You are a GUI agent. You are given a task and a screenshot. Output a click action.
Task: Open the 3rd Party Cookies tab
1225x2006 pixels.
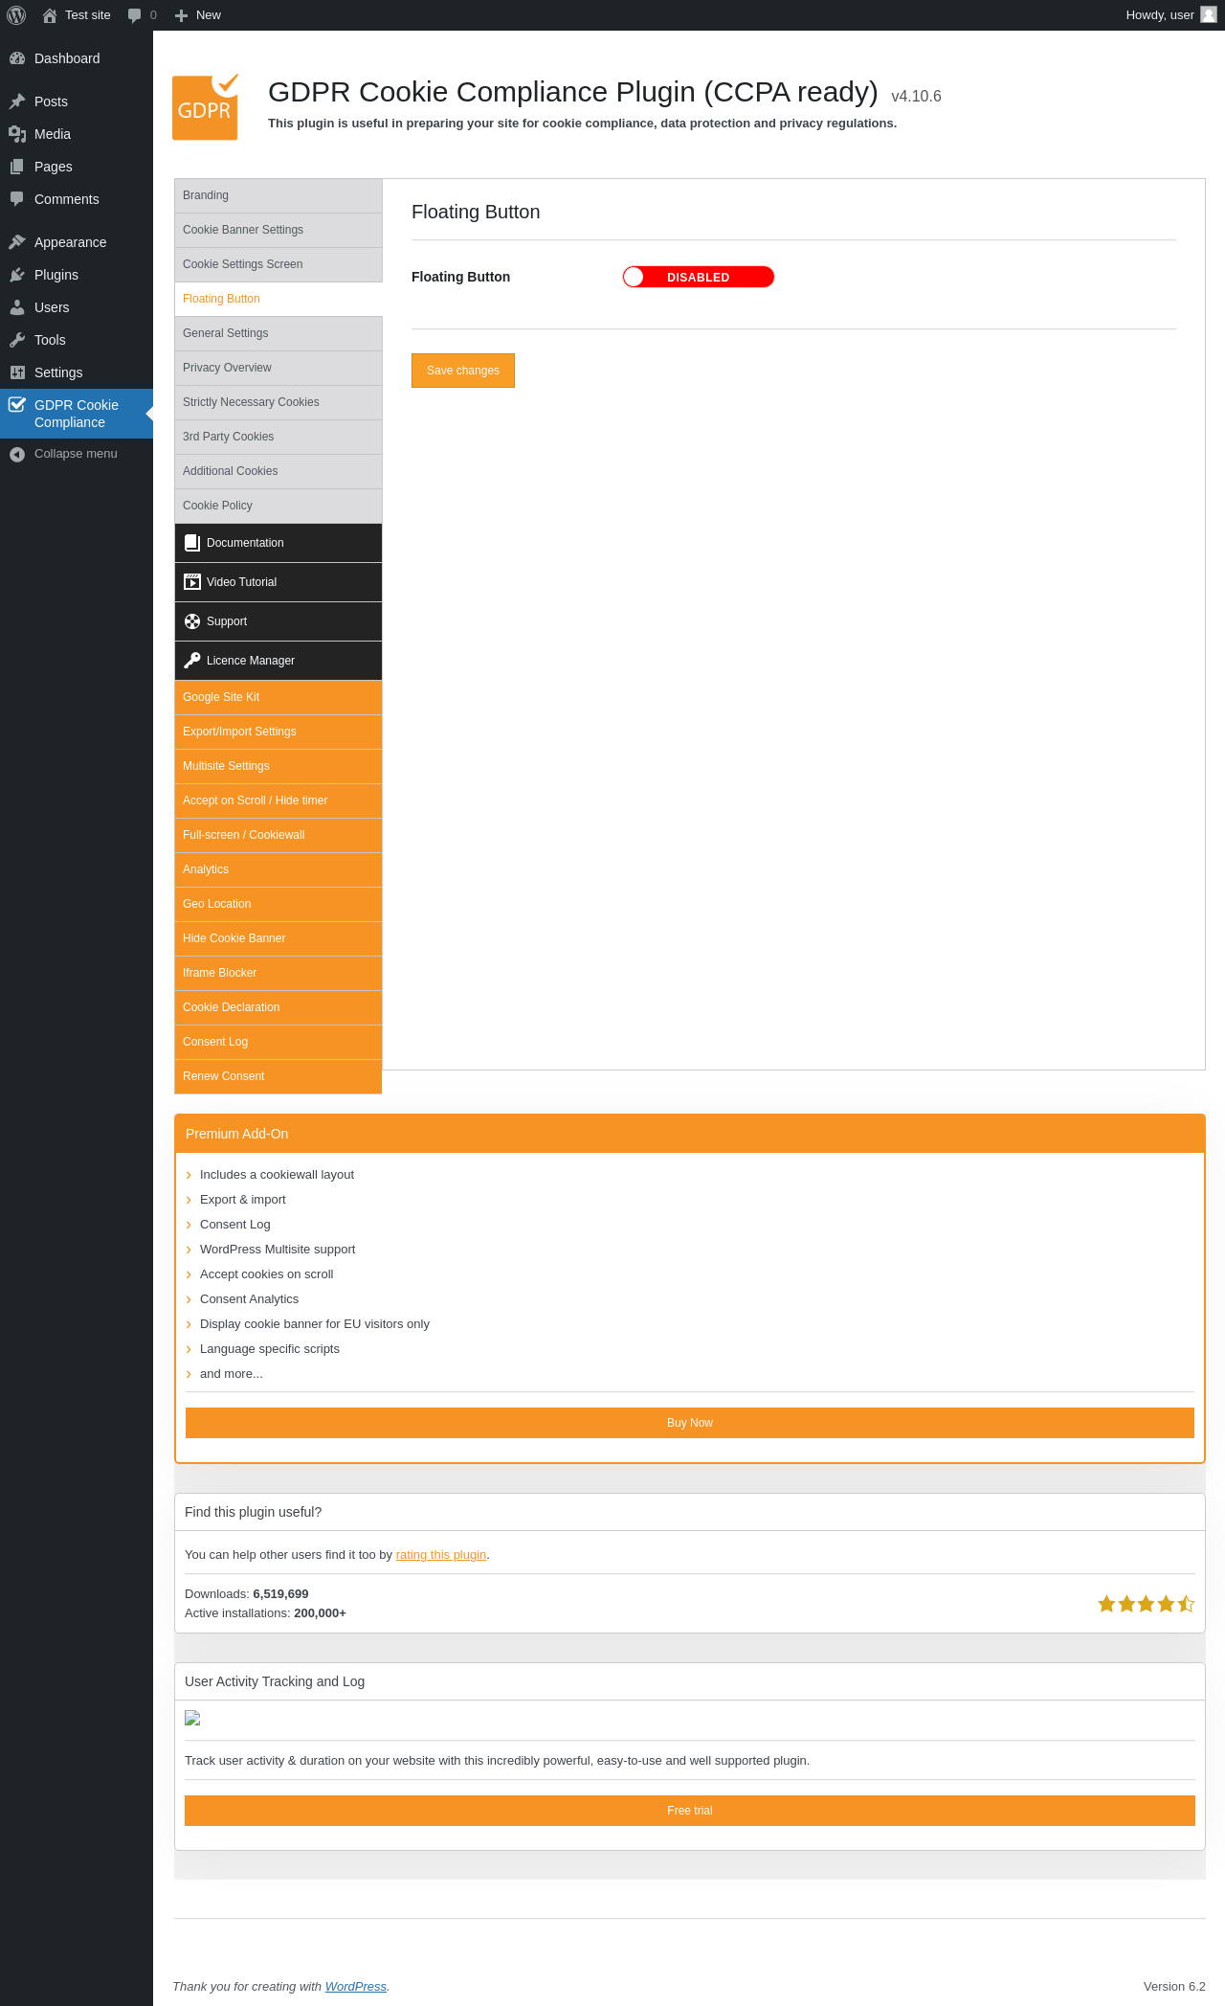[278, 437]
